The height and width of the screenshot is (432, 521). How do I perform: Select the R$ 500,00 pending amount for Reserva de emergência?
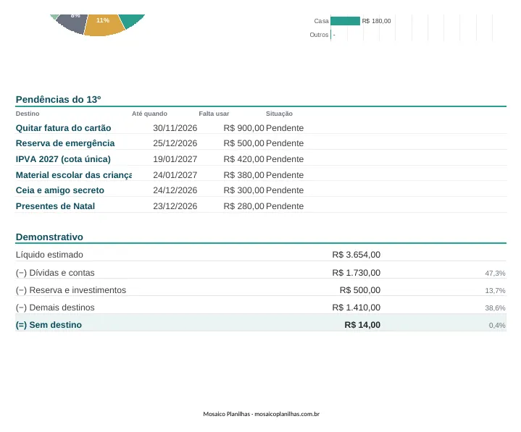244,143
